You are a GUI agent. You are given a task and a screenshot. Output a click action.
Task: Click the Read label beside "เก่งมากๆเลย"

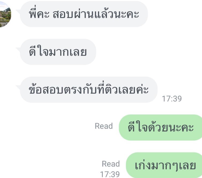tap(111, 164)
